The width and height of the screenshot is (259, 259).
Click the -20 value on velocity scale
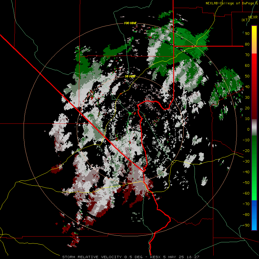click(246, 151)
